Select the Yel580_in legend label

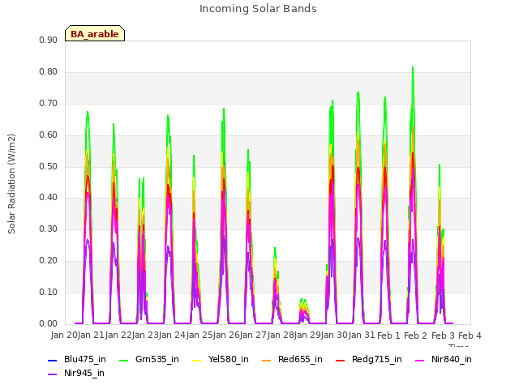(229, 359)
